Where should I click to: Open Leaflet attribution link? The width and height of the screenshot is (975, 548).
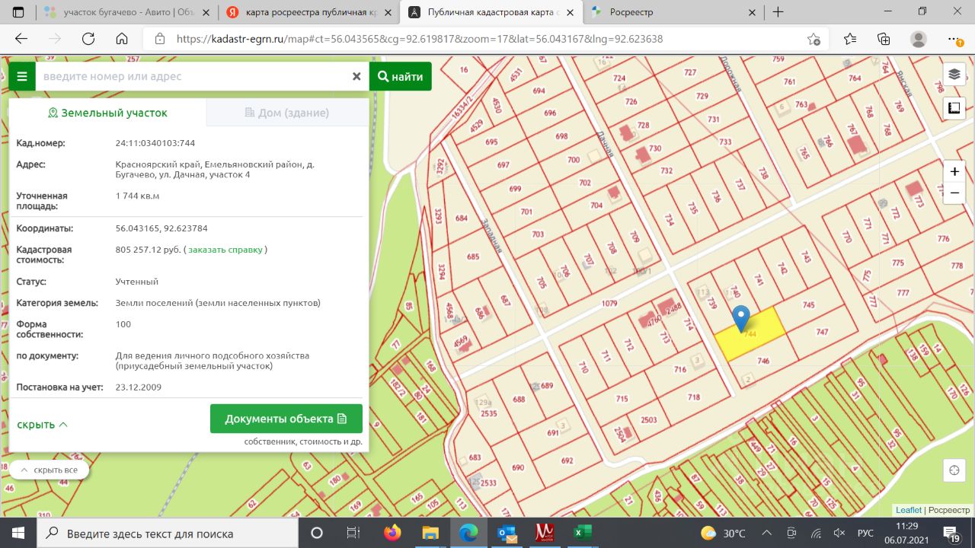(909, 510)
